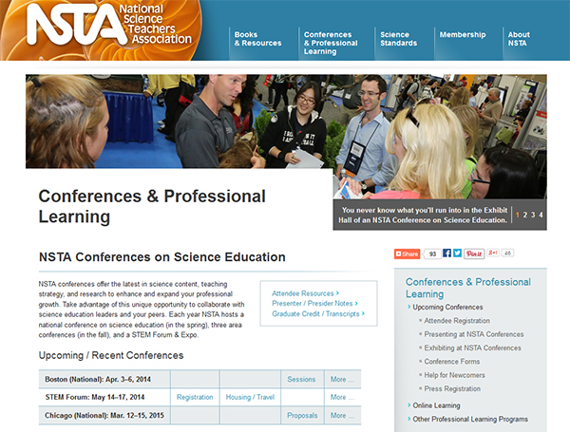
Task: Go to slide 2 of the banner
Action: pyautogui.click(x=525, y=215)
